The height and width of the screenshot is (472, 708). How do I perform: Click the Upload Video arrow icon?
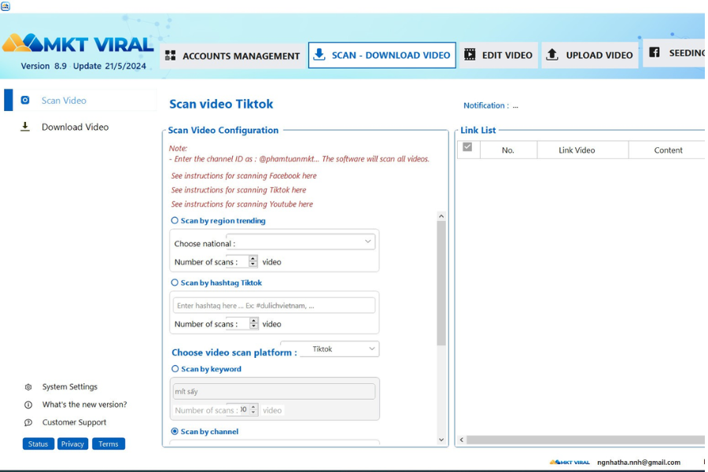tap(551, 54)
